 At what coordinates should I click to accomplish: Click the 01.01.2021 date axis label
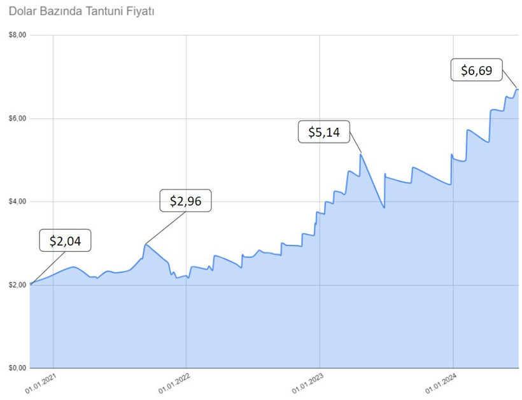(41, 383)
